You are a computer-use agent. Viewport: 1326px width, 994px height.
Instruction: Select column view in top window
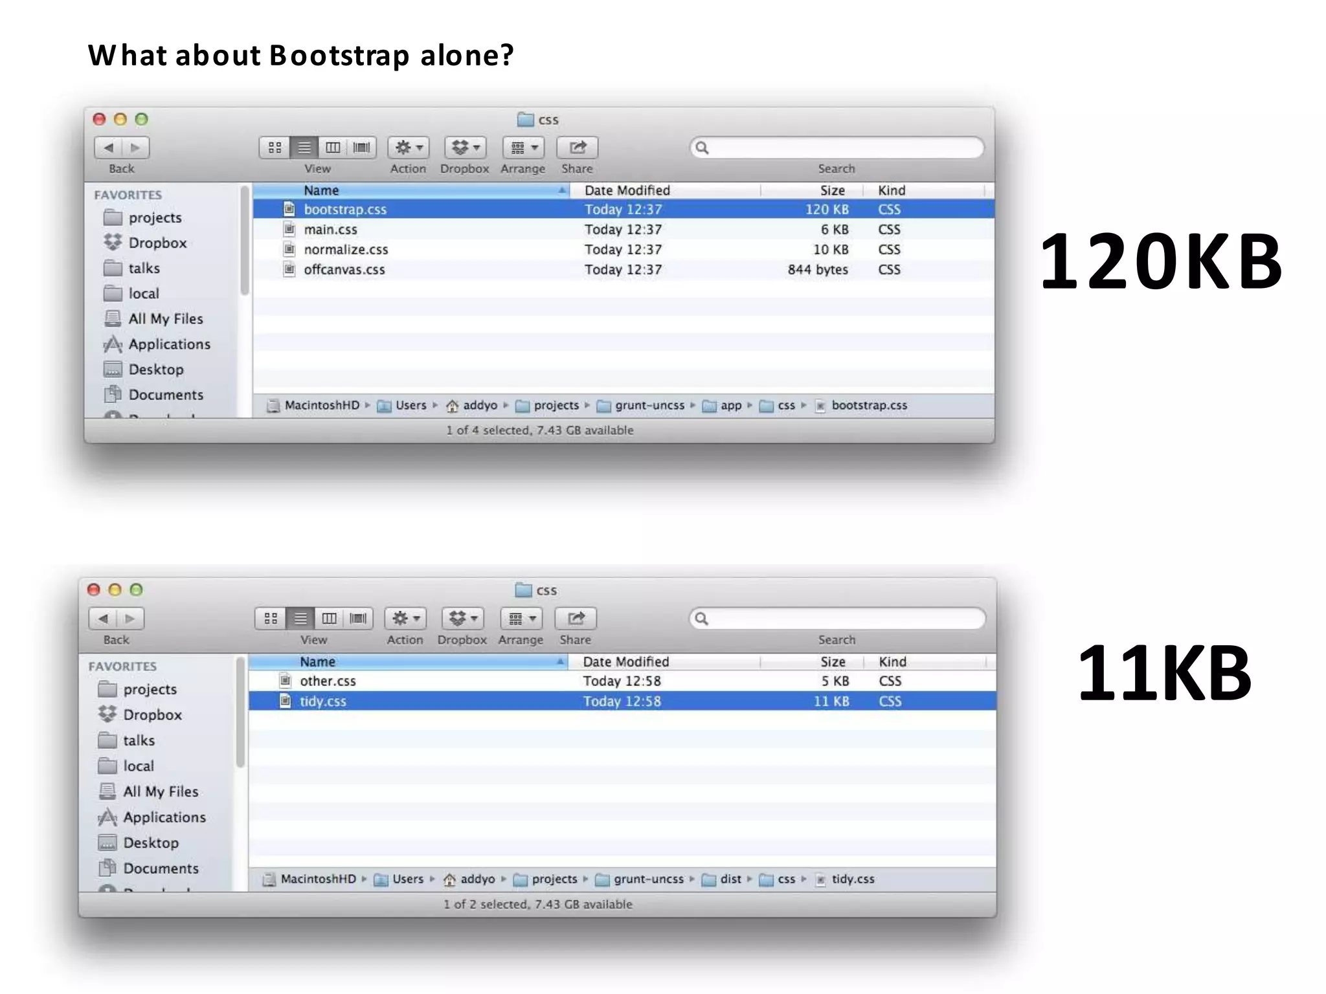click(333, 148)
